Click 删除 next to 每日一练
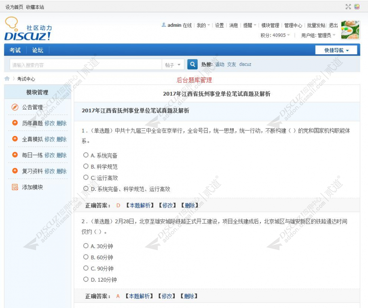 61,155
